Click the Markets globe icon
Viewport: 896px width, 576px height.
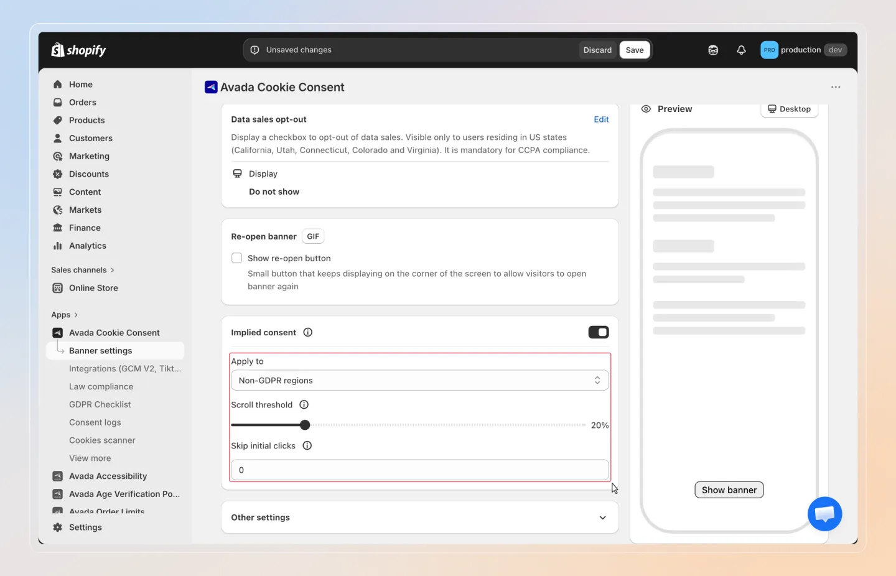click(x=58, y=210)
